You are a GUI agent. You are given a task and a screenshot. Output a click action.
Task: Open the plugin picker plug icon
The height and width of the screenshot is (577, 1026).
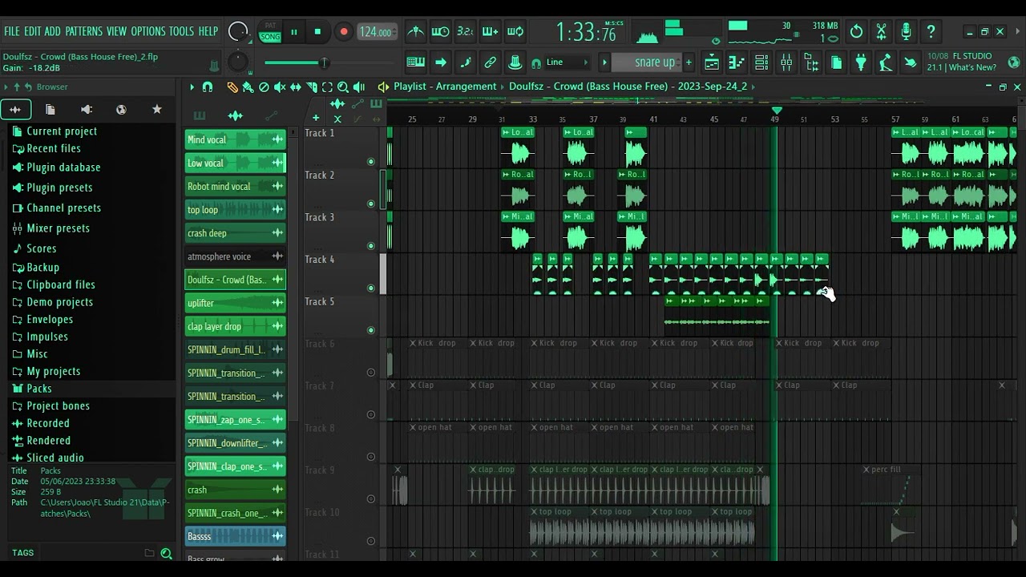tap(861, 63)
